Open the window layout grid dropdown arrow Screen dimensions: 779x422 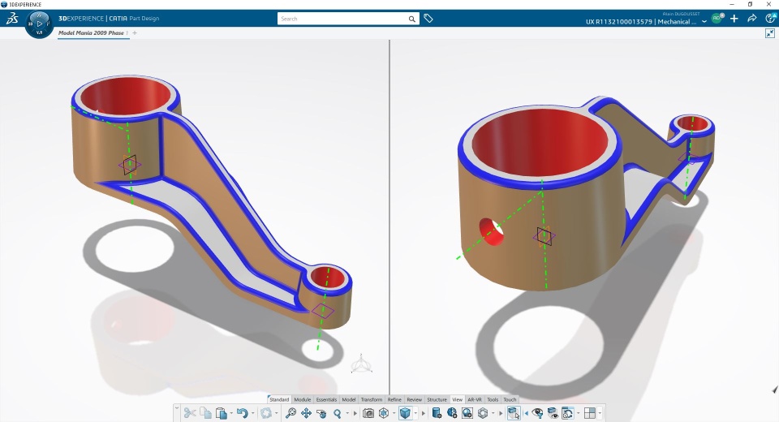point(600,414)
